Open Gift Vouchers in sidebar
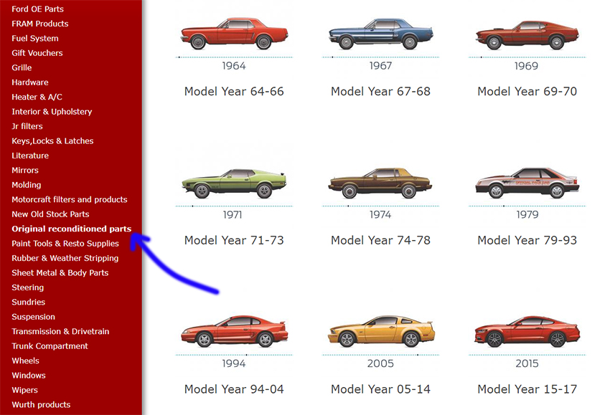The width and height of the screenshot is (610, 415). (x=37, y=53)
